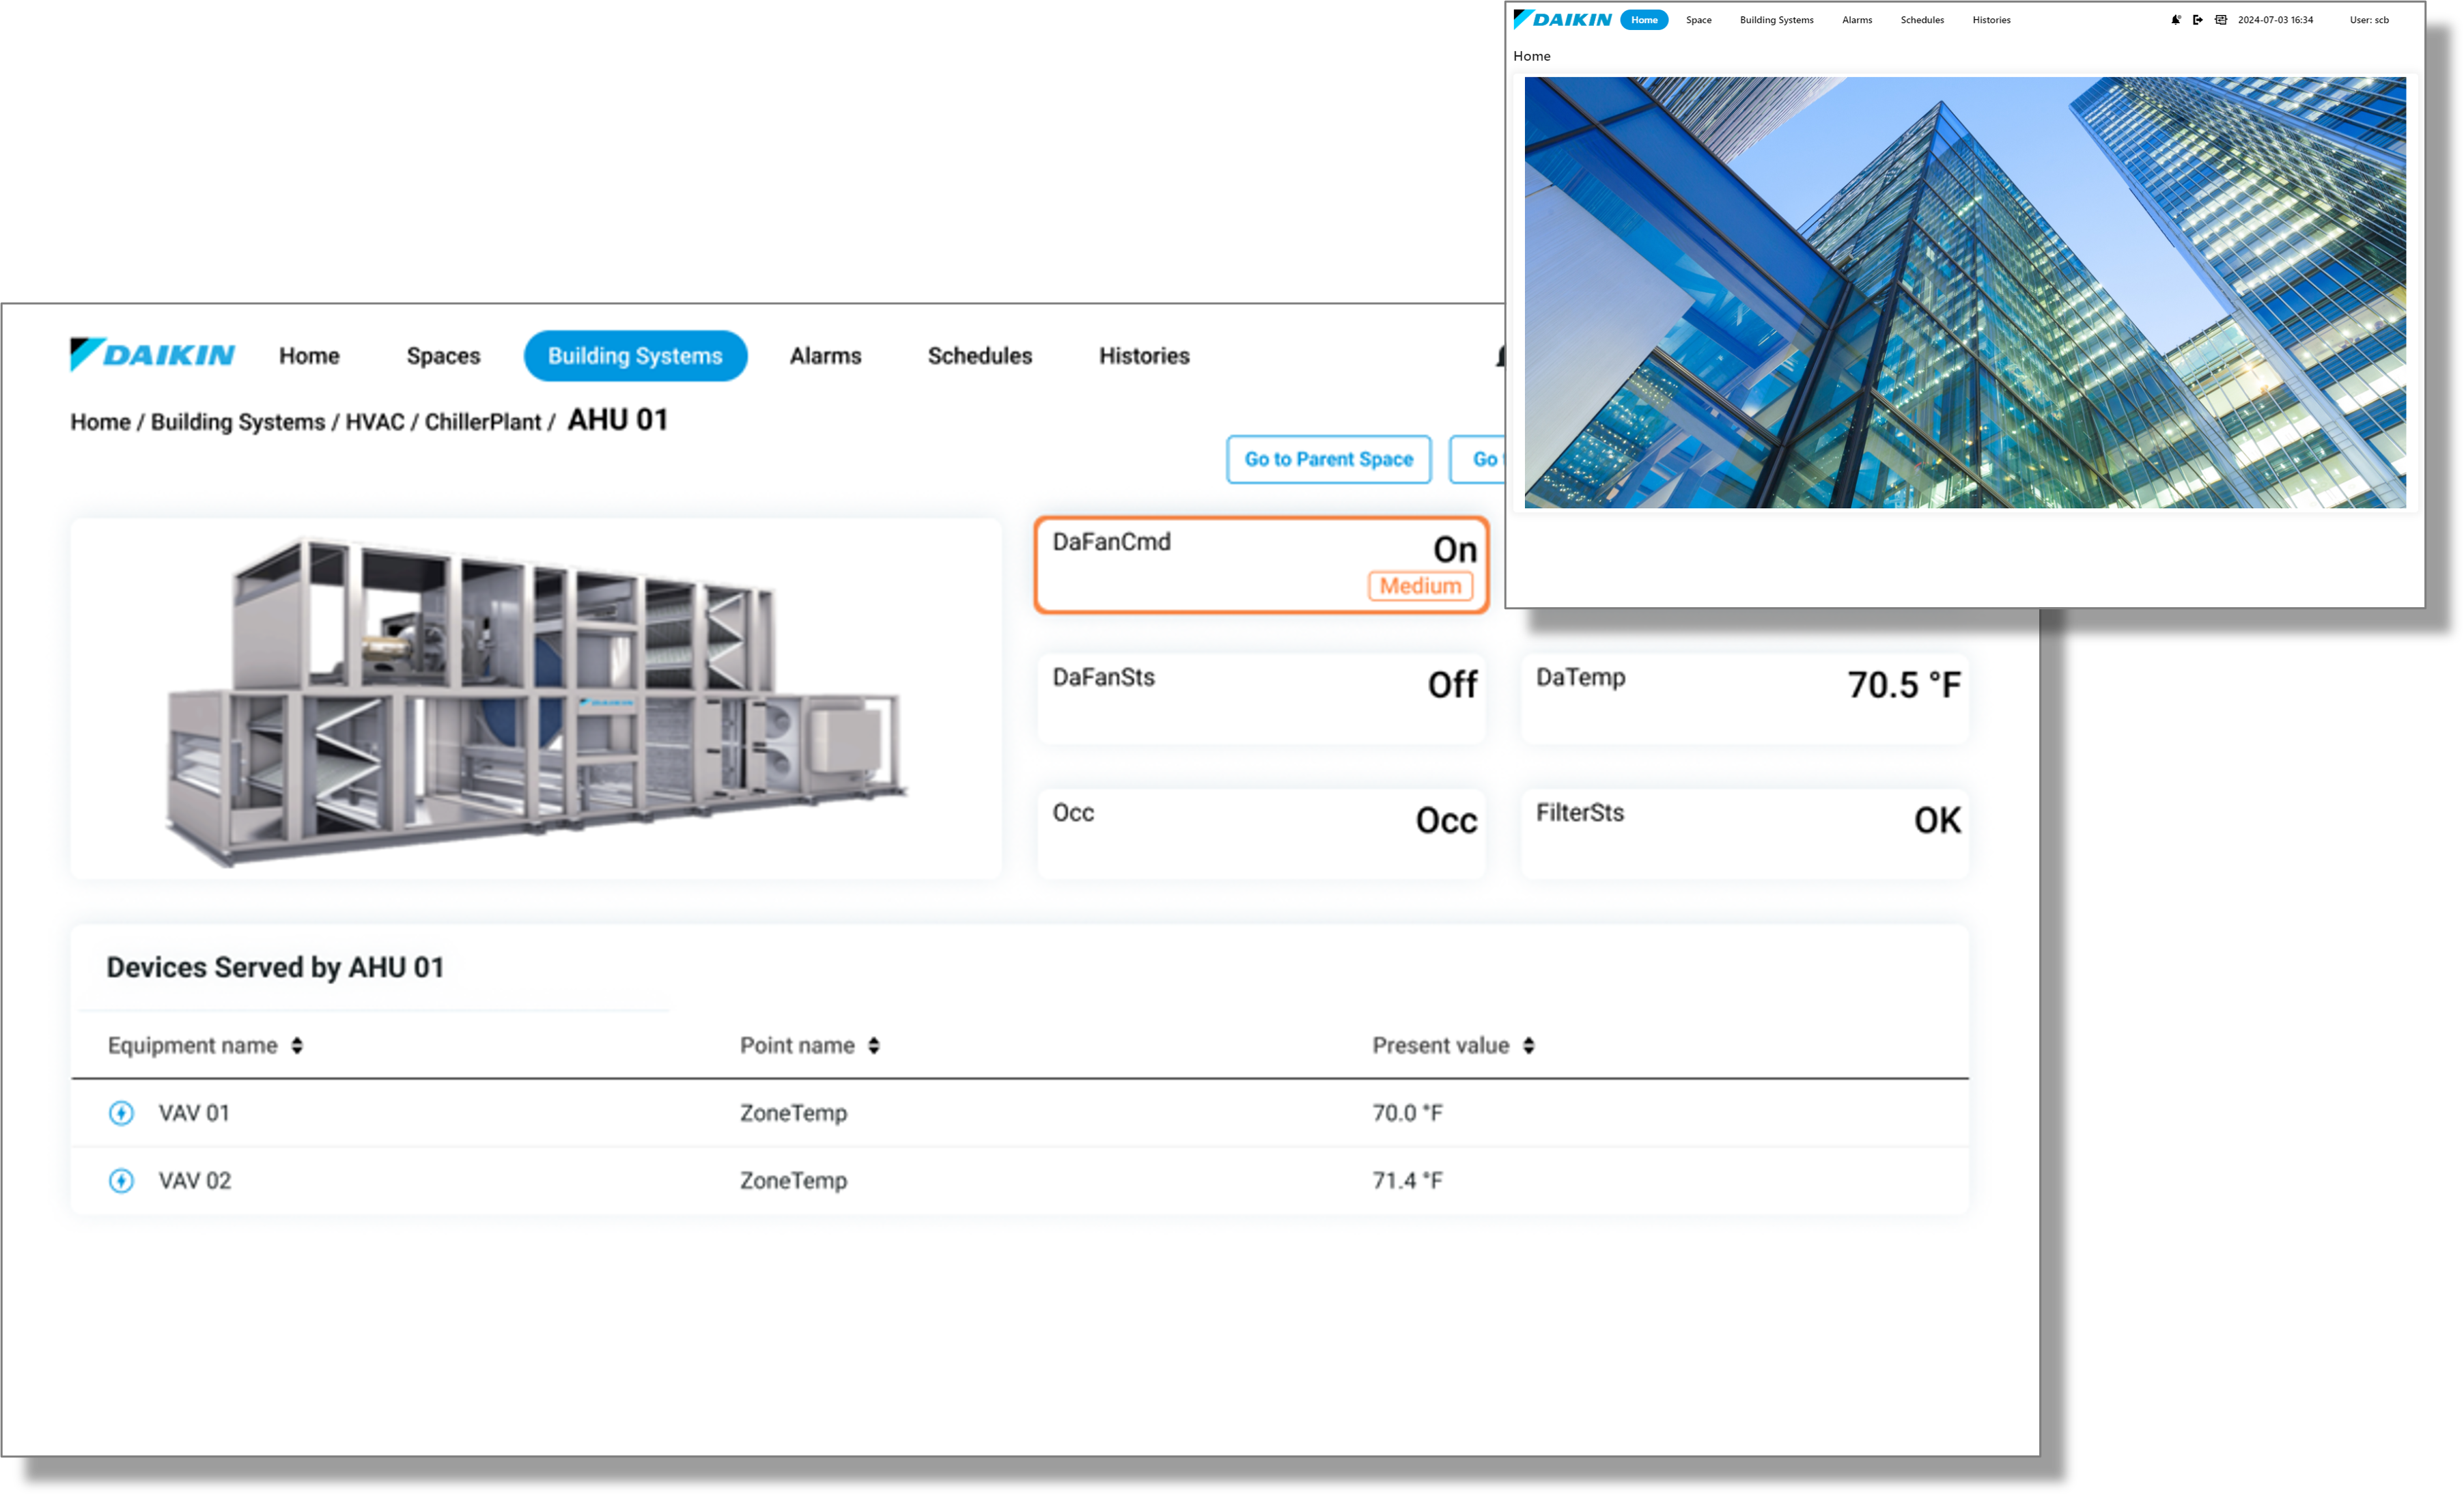Click the notification bell icon

click(2176, 20)
